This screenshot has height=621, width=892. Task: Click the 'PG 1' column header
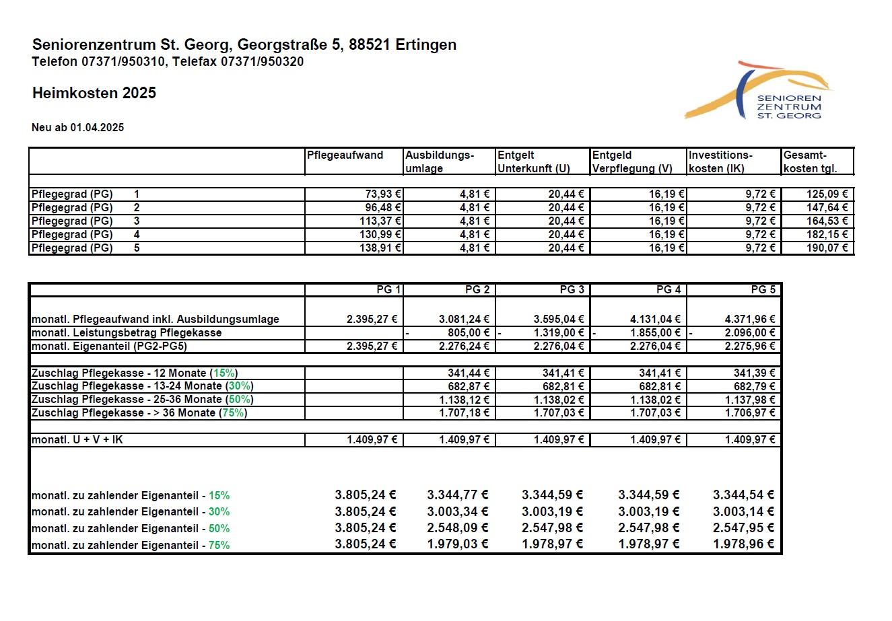click(x=388, y=290)
